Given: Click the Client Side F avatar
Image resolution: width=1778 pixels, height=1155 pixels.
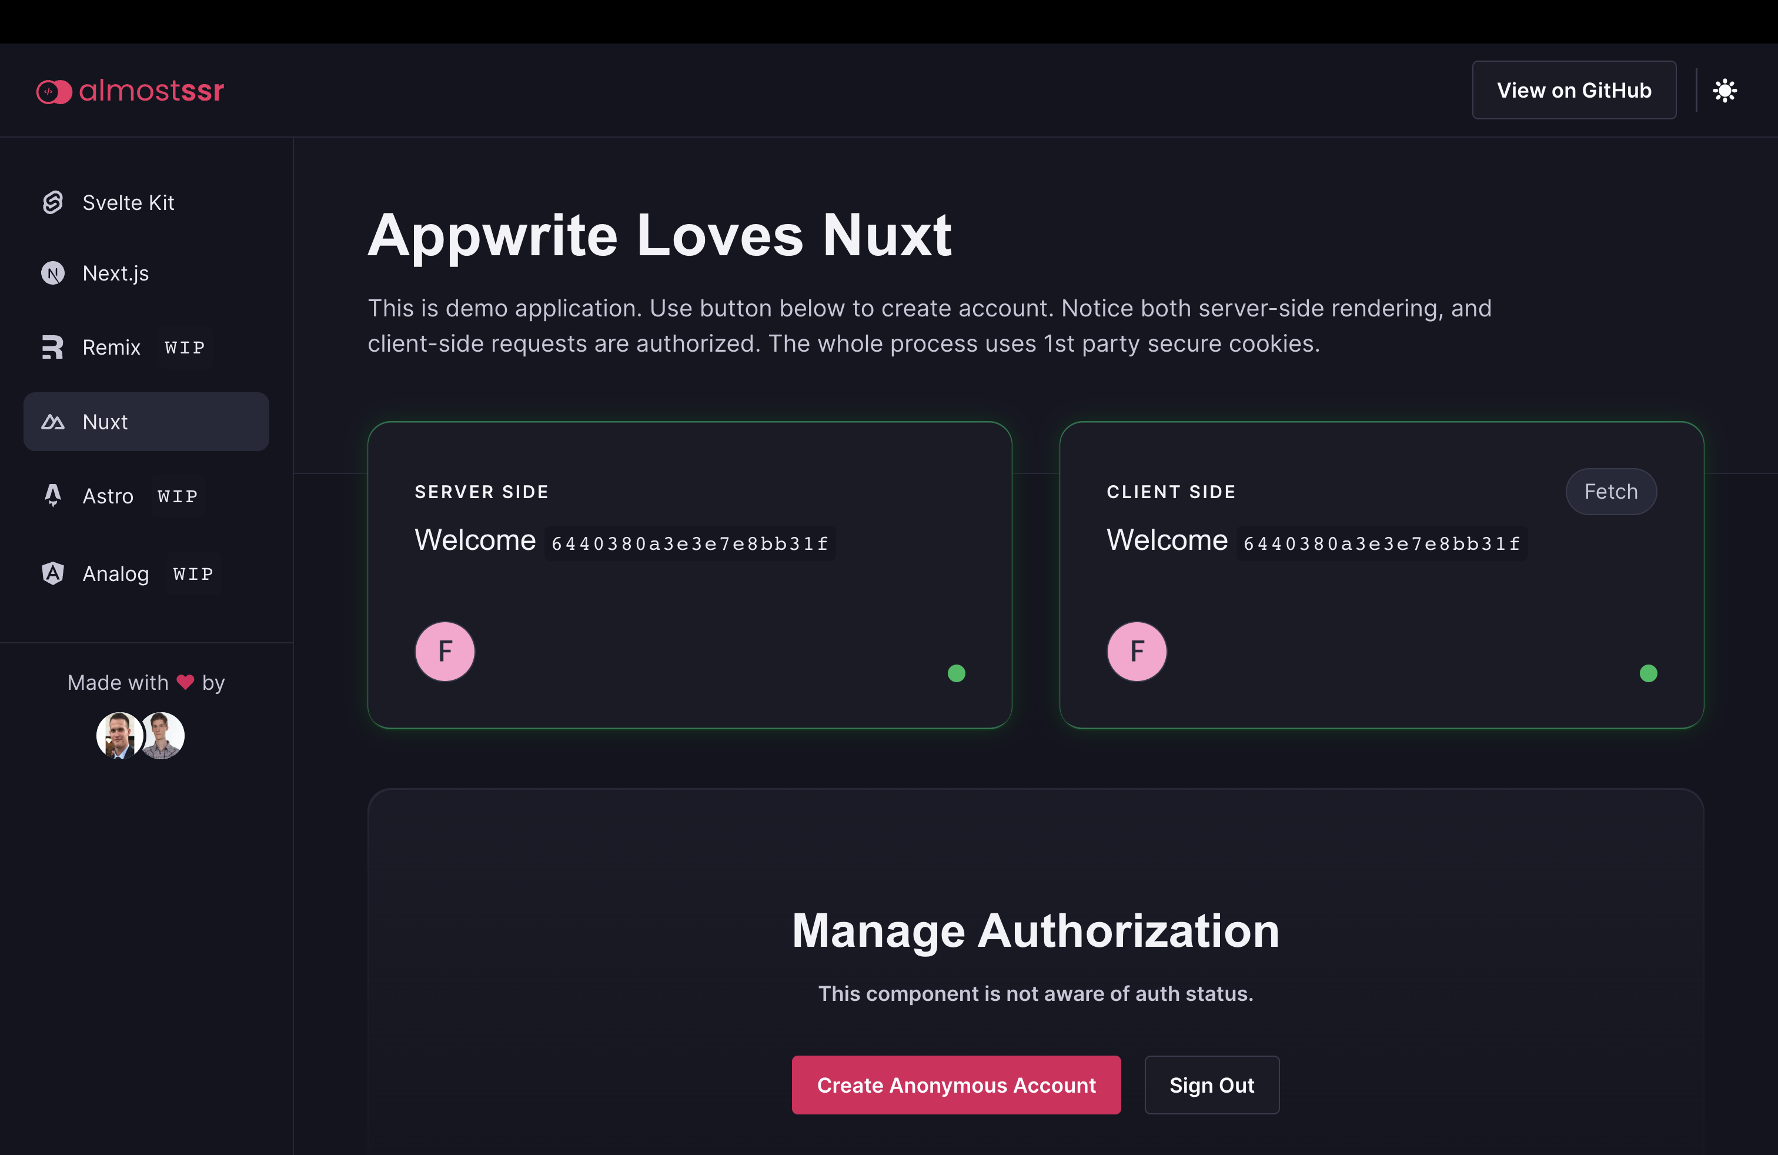Looking at the screenshot, I should pyautogui.click(x=1137, y=650).
